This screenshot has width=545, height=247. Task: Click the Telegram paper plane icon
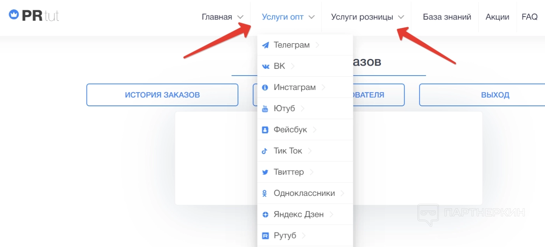(x=266, y=45)
